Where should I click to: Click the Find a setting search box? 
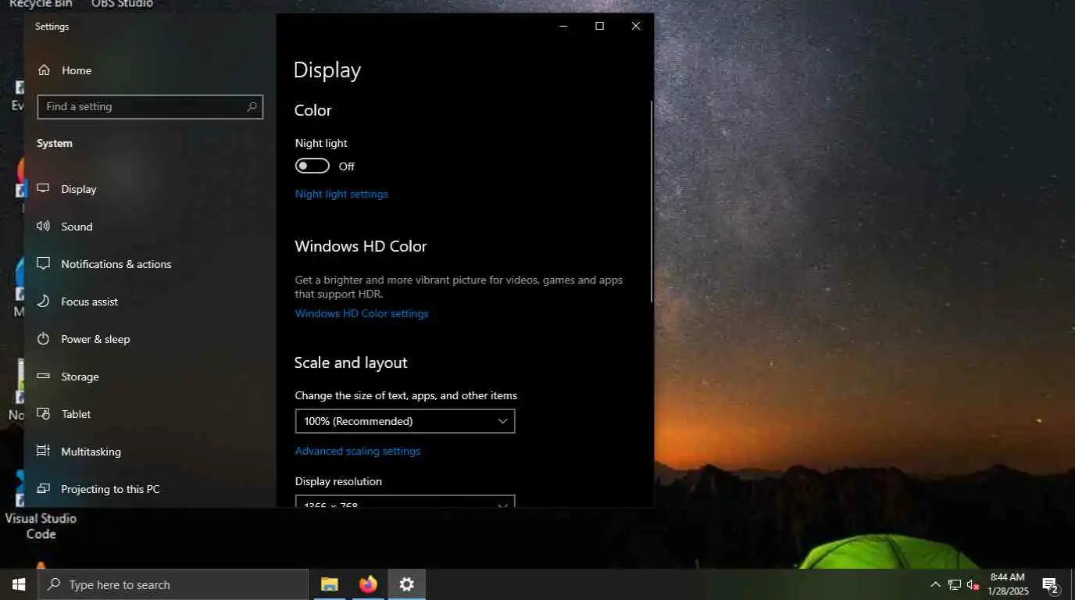tap(150, 107)
